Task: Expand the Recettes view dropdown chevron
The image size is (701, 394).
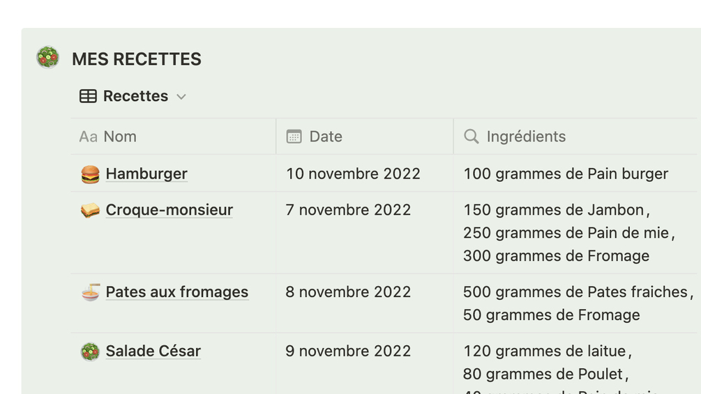Action: (181, 97)
